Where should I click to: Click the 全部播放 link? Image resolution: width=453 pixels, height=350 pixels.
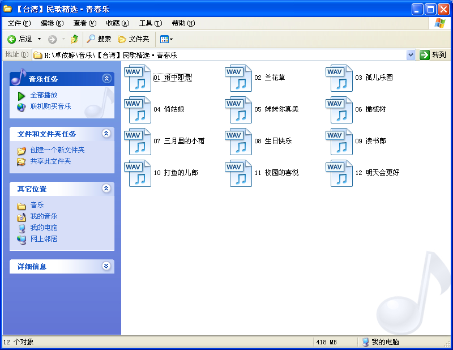44,95
